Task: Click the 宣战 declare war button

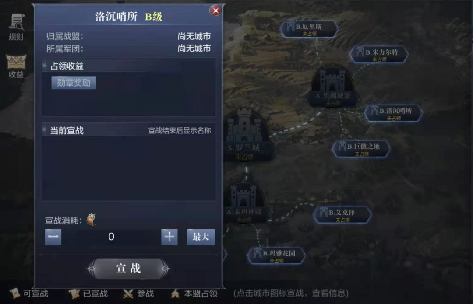Action: coord(128,269)
